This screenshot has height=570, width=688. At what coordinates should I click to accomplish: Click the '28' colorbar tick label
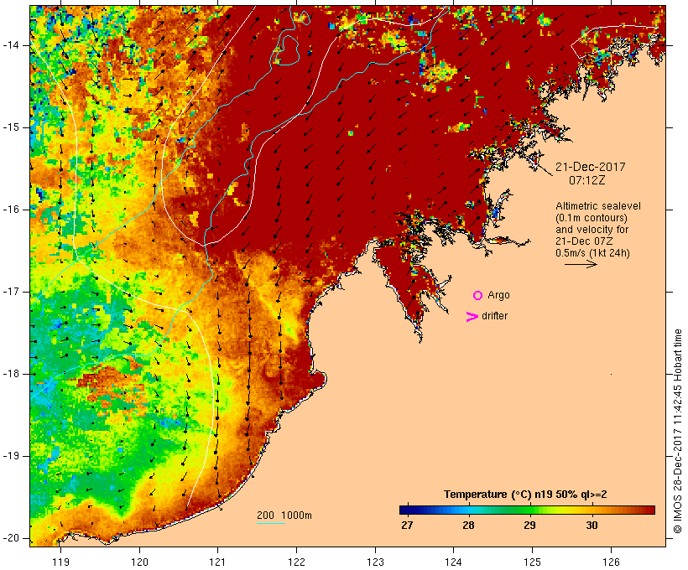point(468,526)
